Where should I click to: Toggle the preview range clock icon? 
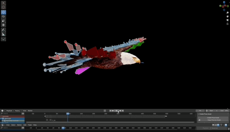tap(207, 111)
